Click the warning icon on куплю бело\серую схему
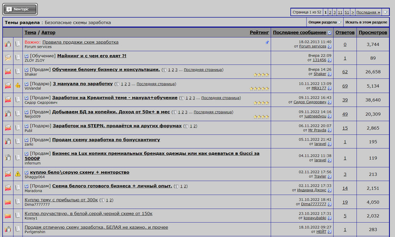This screenshot has width=395, height=237. [17, 174]
